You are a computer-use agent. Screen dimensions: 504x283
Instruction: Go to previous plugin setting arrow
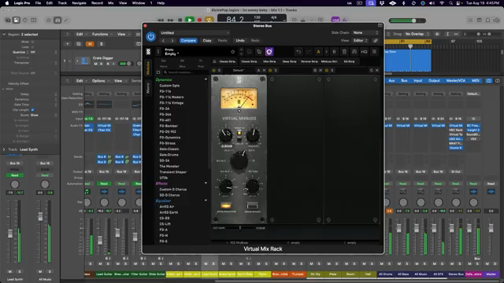[163, 41]
